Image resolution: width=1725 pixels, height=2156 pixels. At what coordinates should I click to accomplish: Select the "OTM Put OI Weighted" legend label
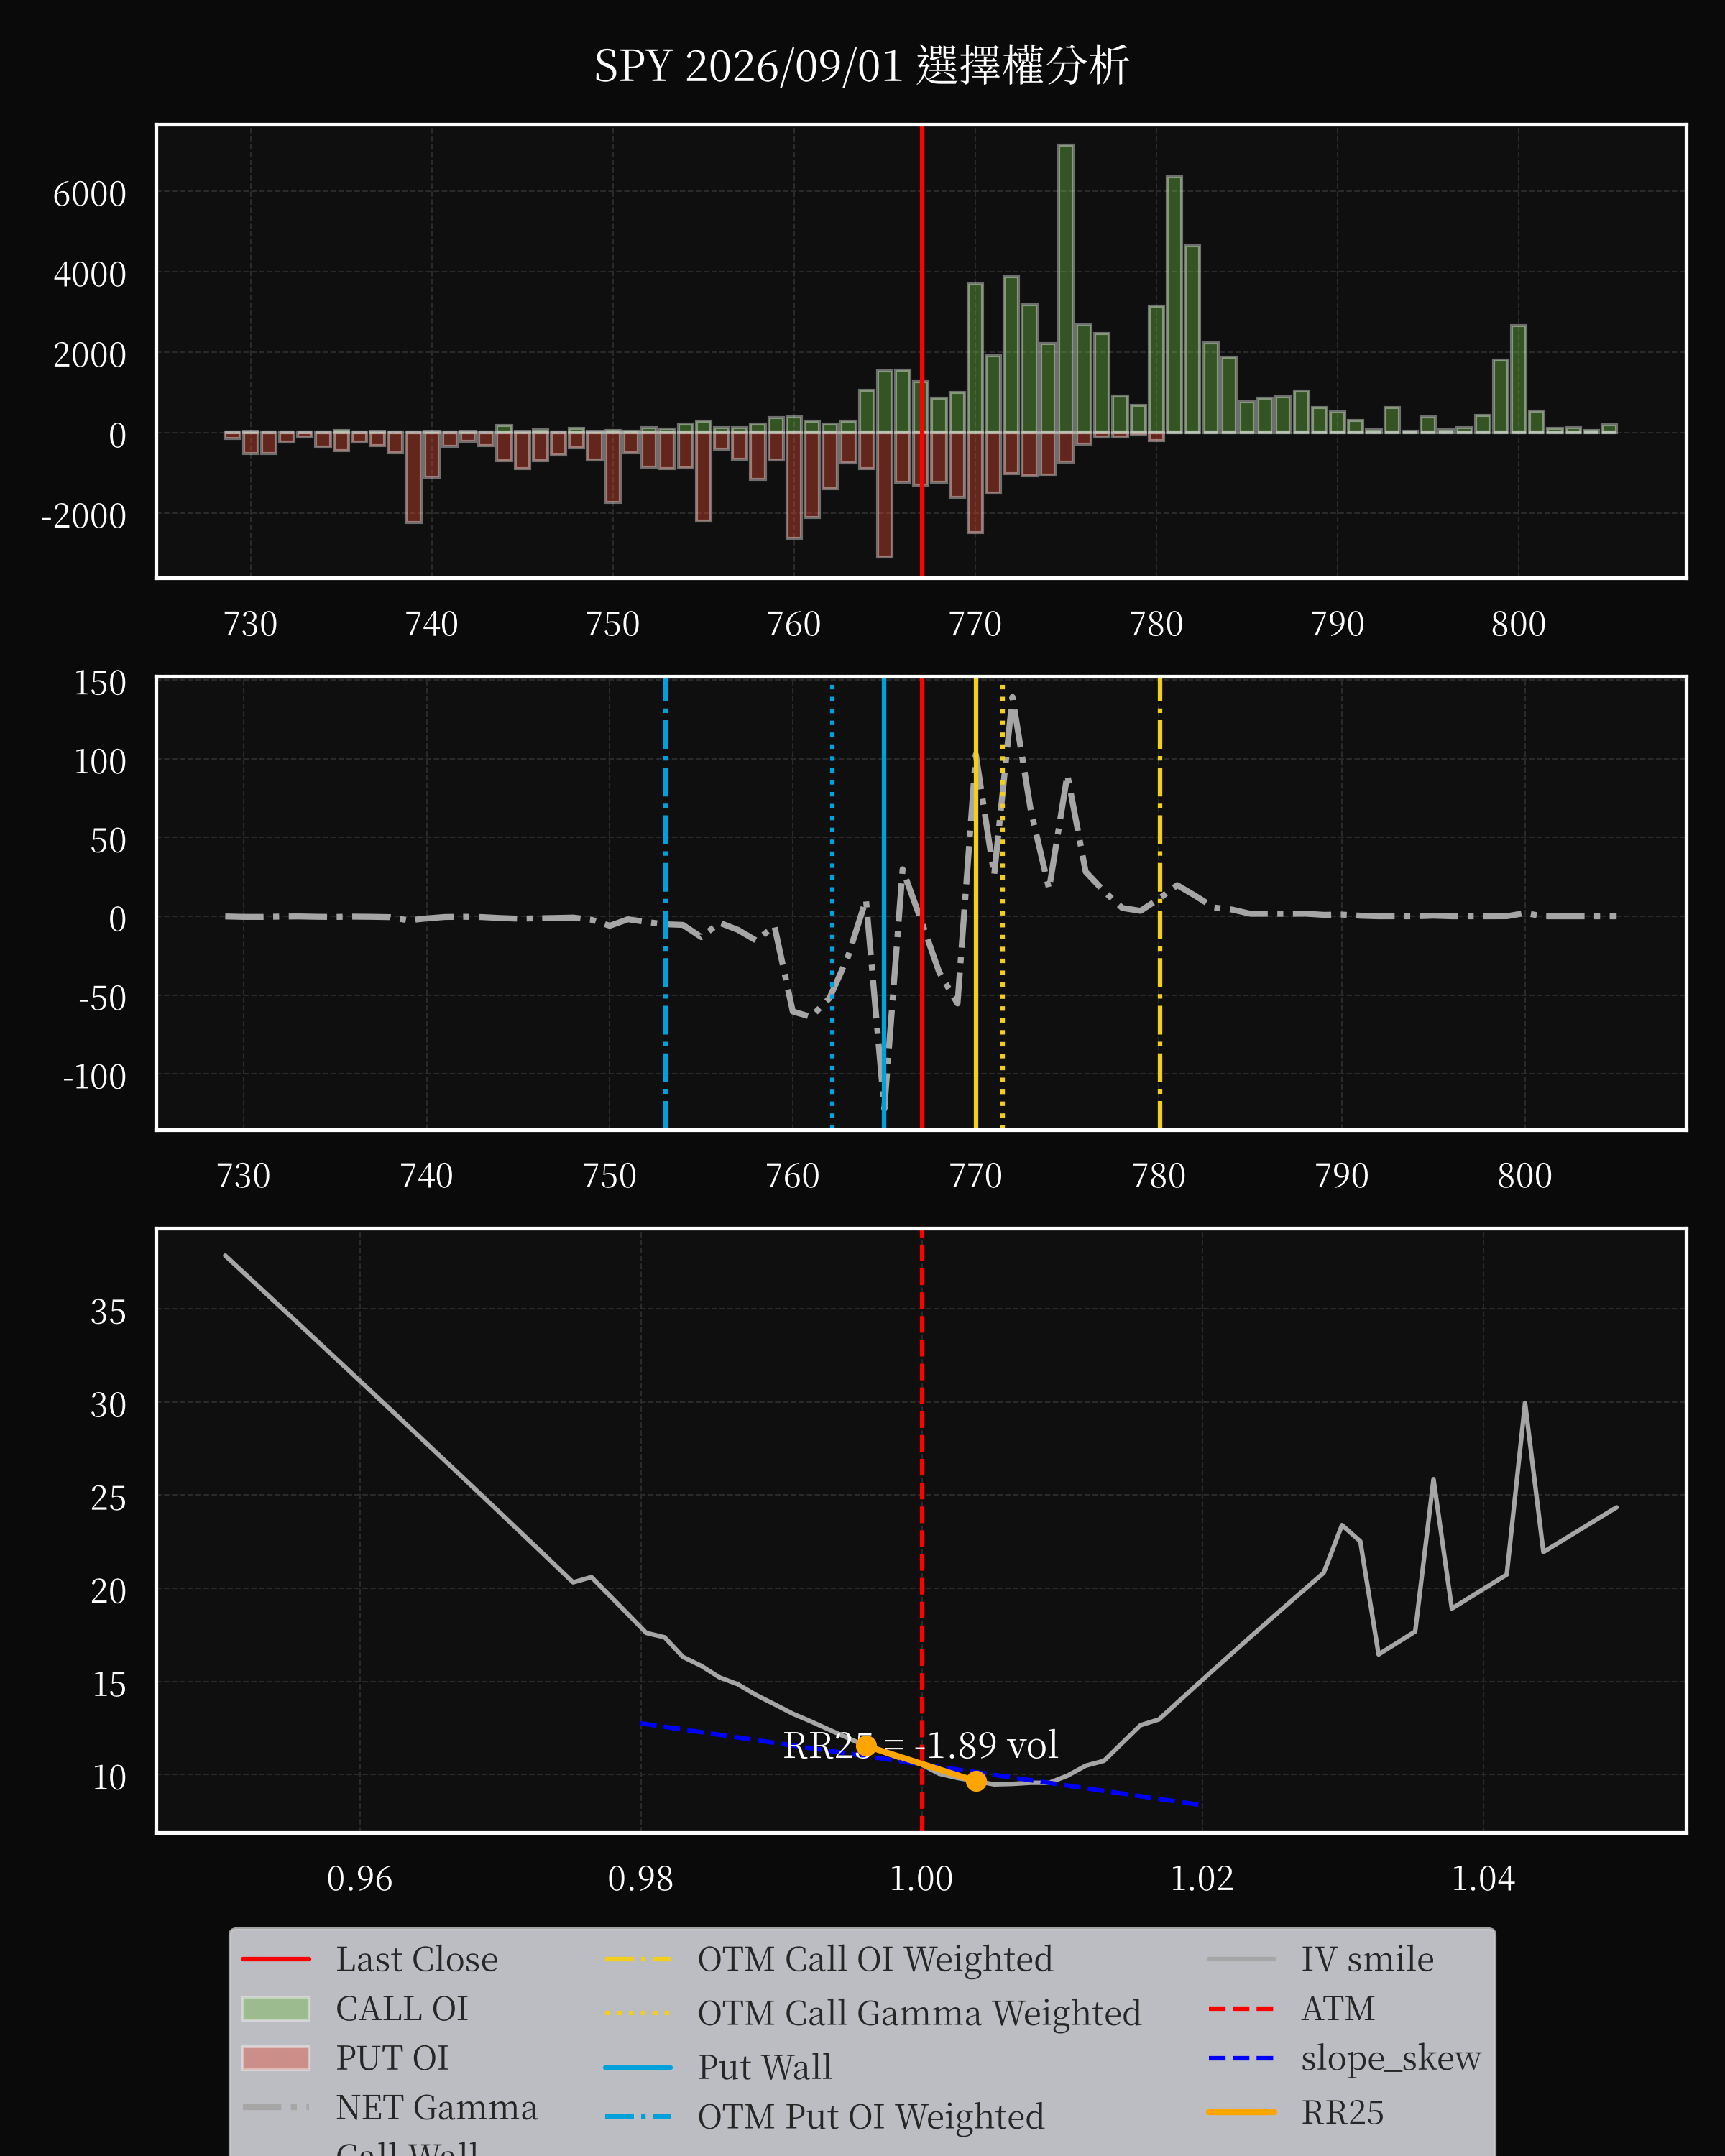870,2117
